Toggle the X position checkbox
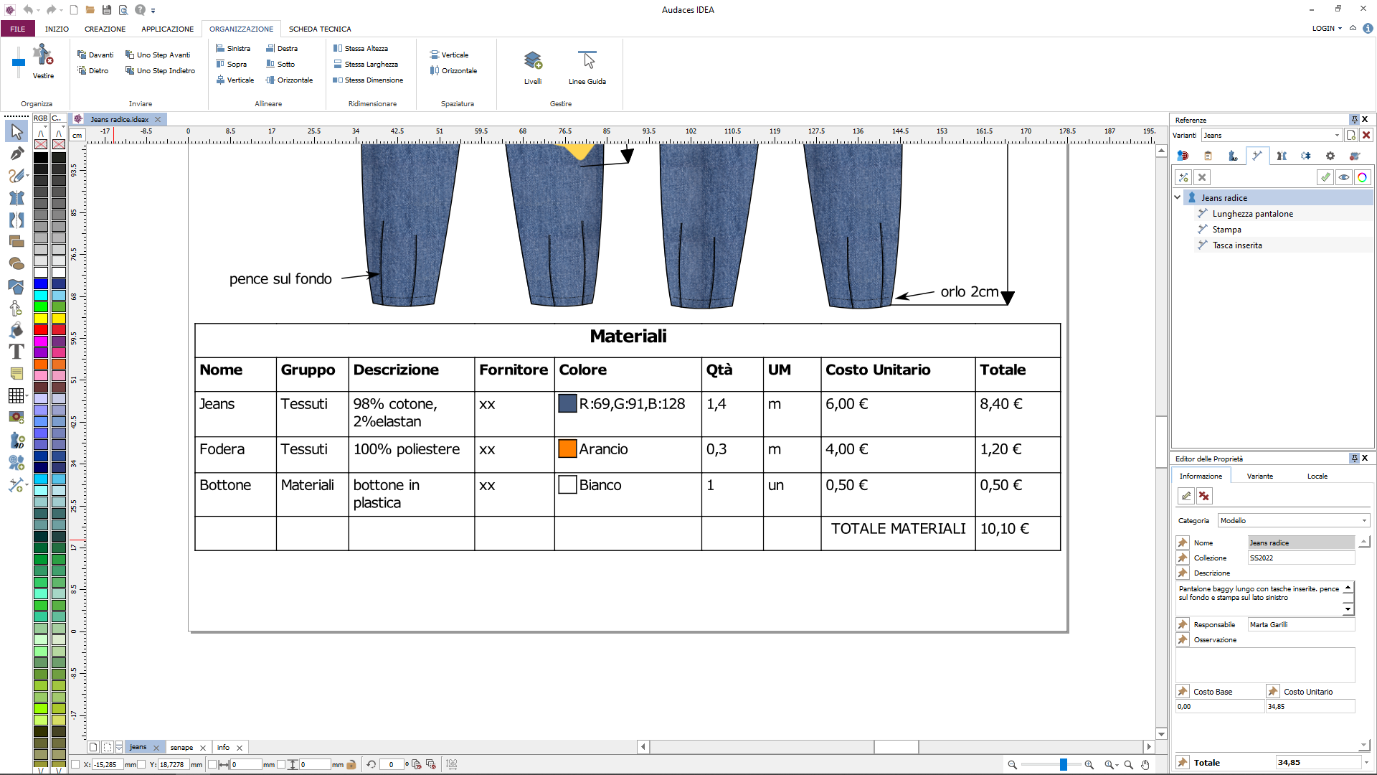 point(75,765)
